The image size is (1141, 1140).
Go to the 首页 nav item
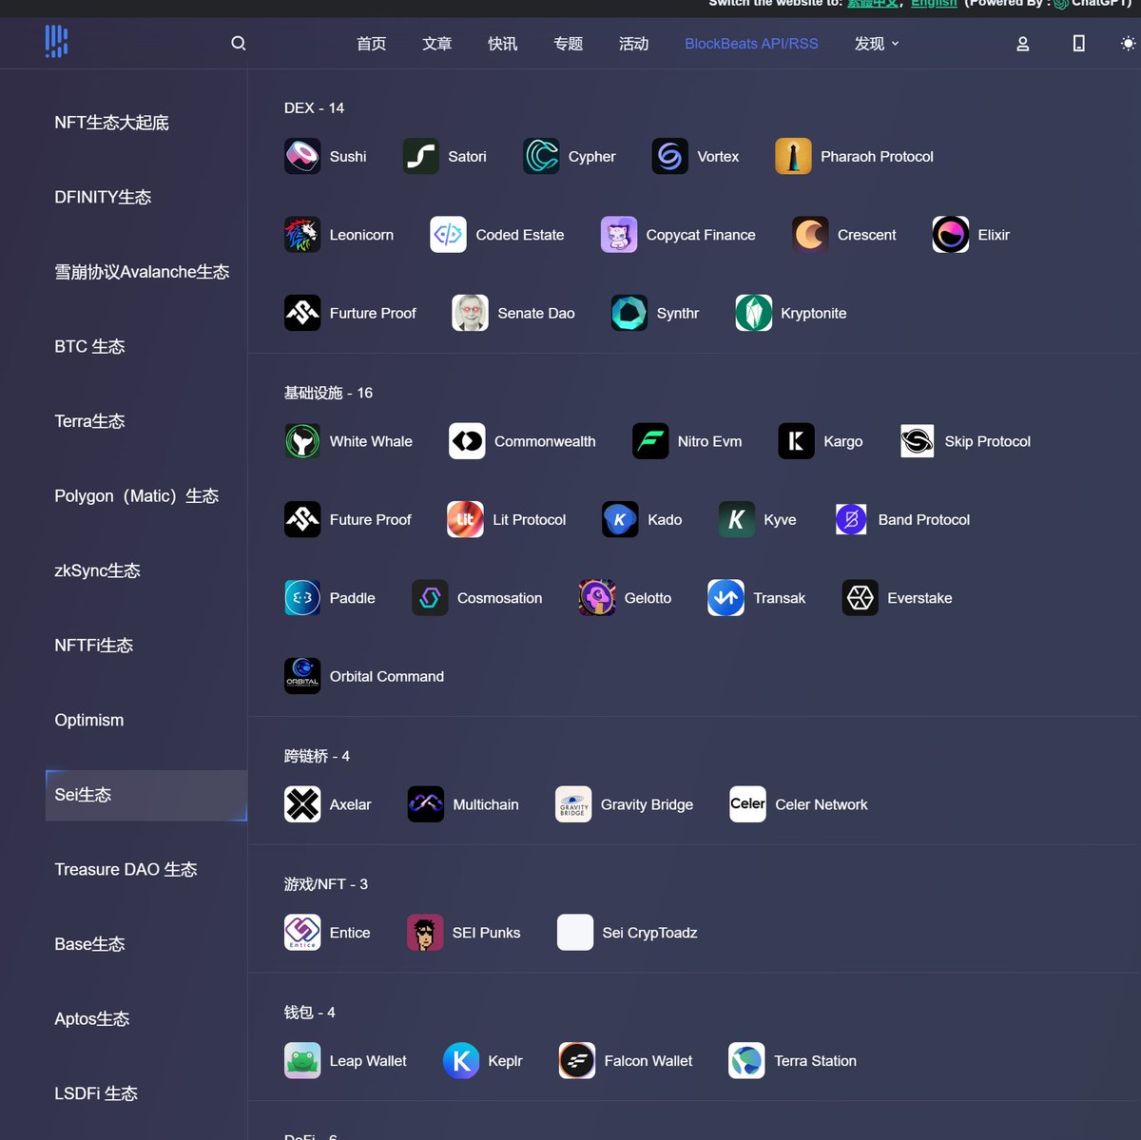pos(371,44)
